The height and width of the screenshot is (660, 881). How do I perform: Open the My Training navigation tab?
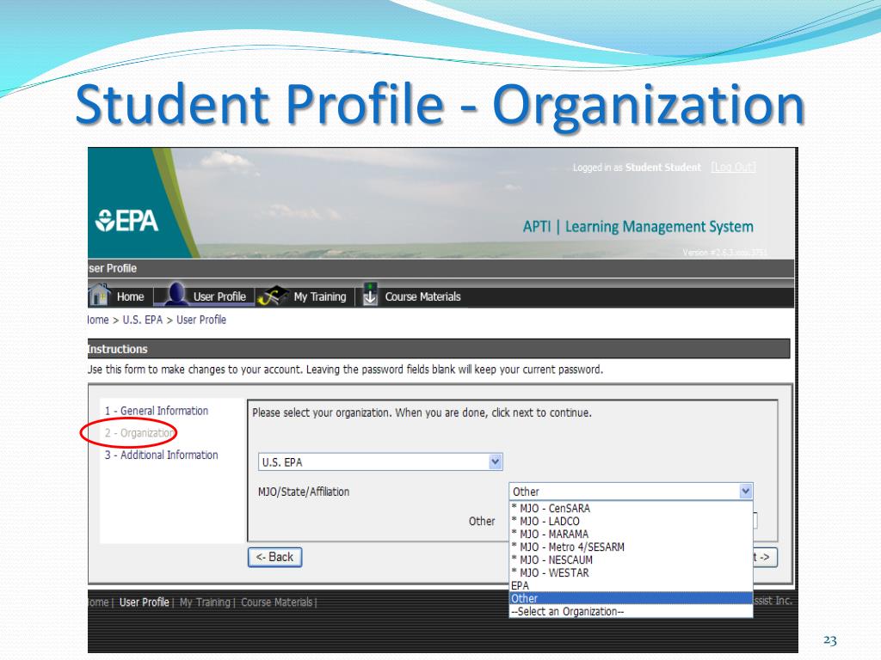pyautogui.click(x=320, y=296)
